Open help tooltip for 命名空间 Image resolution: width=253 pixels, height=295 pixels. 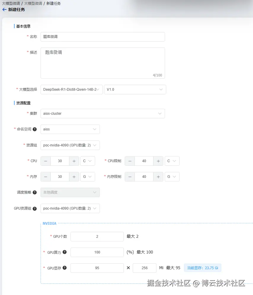tap(35, 129)
